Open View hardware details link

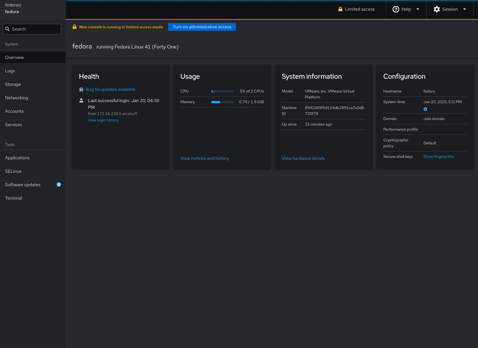tap(303, 158)
